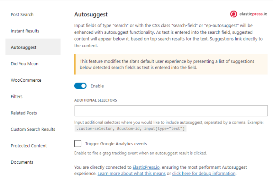Click the ElasticPress.io logo icon
Viewport: 273px width, 190px height.
click(234, 14)
